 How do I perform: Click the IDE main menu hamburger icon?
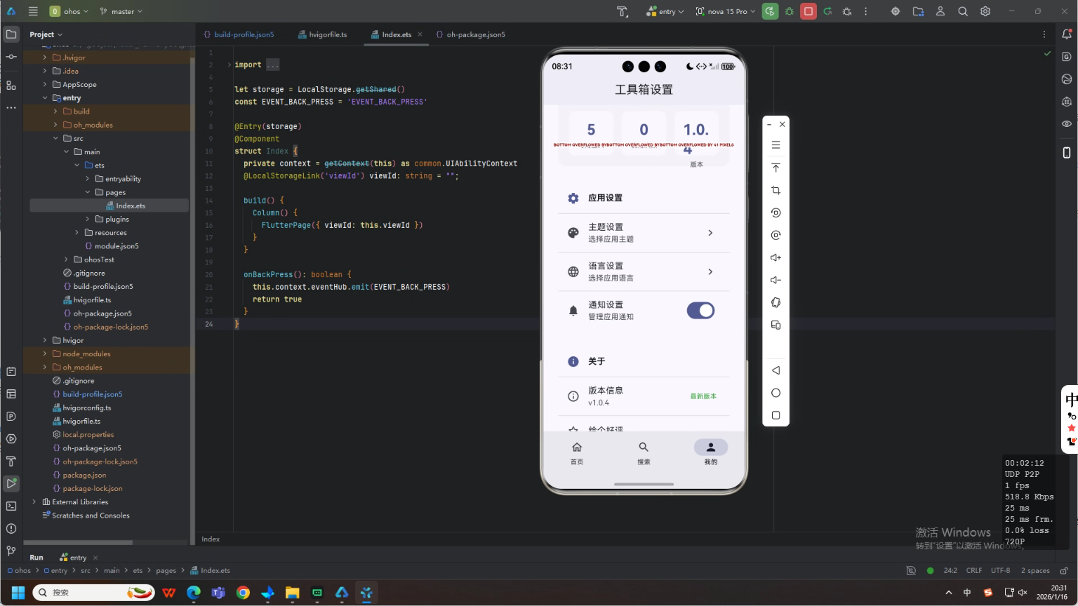point(33,11)
